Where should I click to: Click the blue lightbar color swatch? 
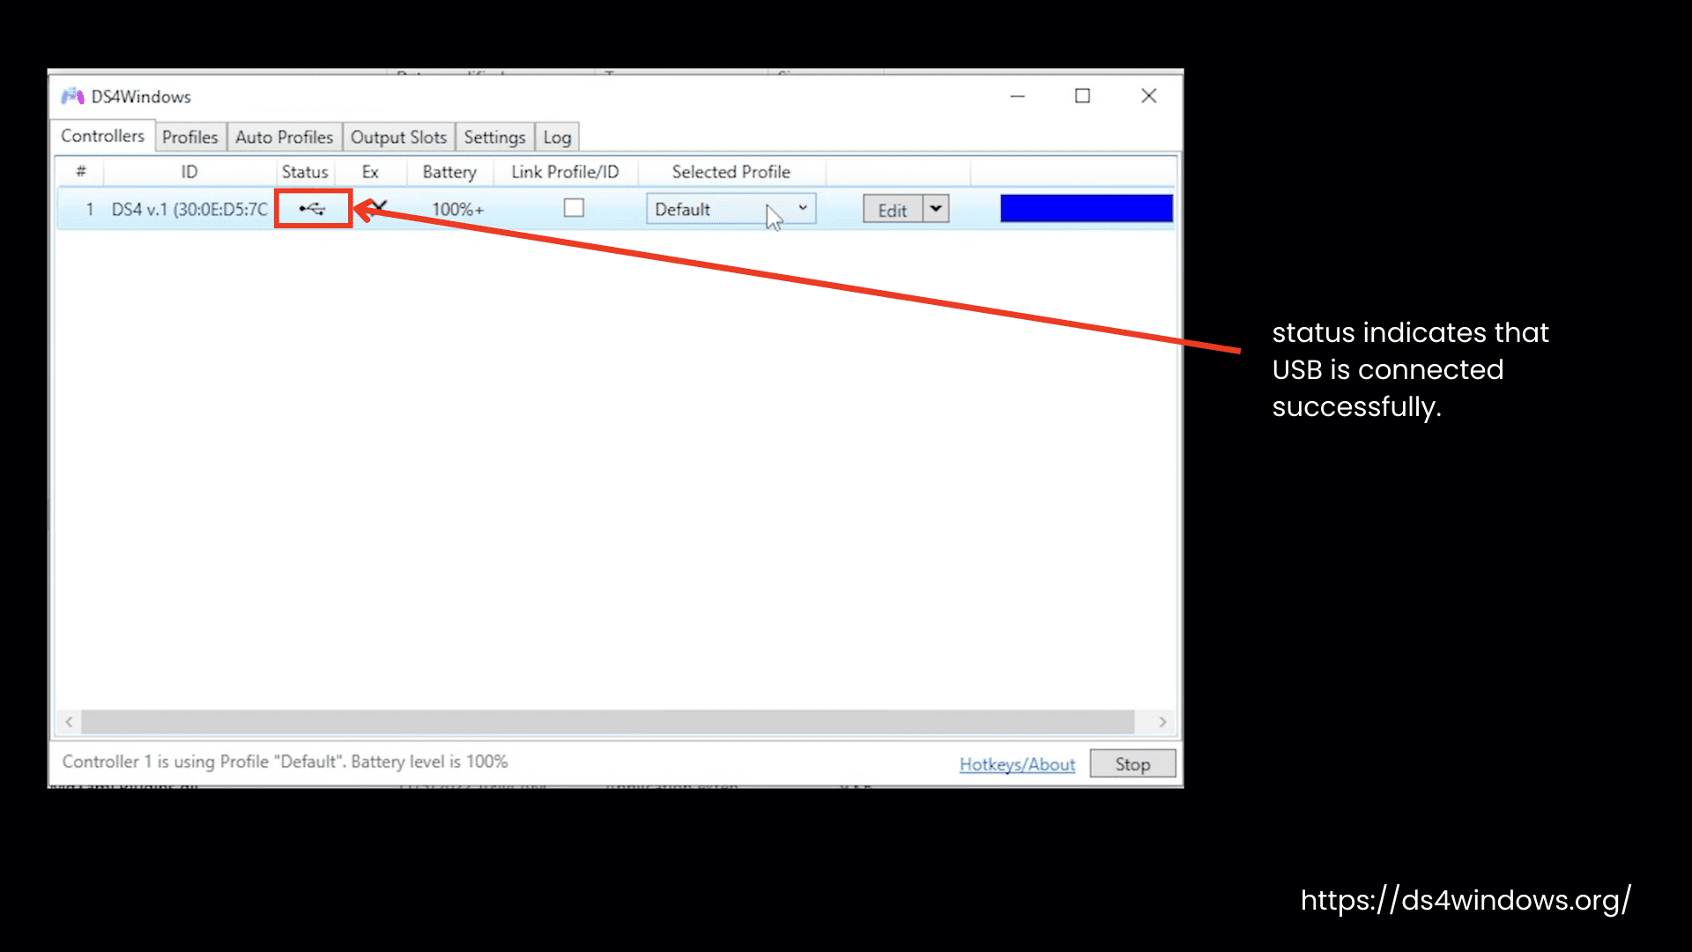pyautogui.click(x=1087, y=209)
